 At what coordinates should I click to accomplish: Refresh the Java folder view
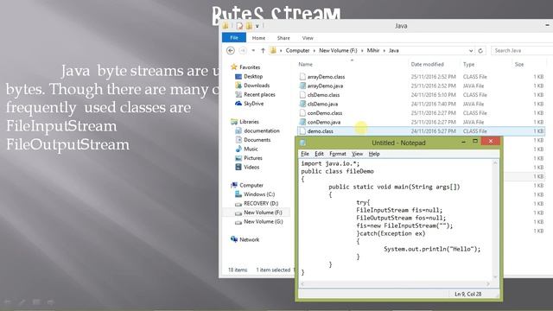tap(480, 51)
